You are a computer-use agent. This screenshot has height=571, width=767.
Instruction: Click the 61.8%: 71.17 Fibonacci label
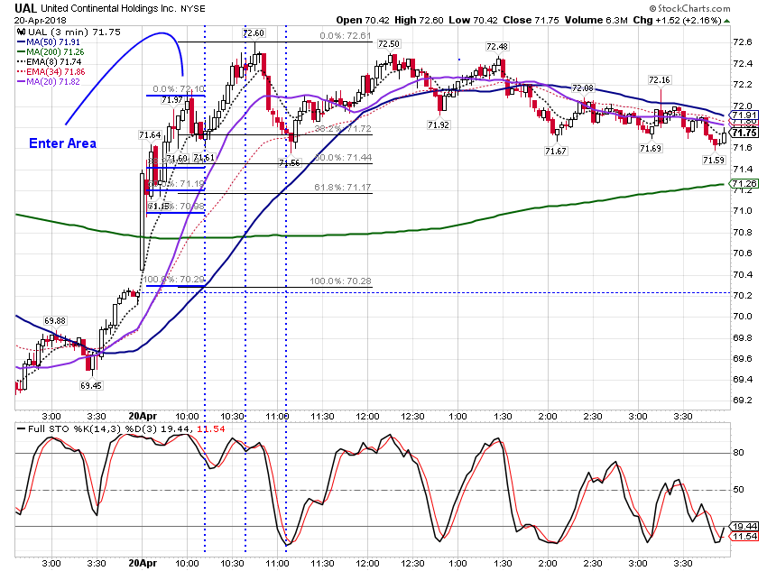point(343,188)
